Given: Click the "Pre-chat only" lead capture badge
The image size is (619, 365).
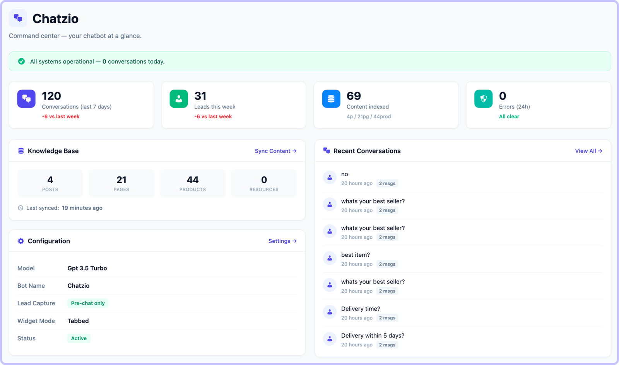Looking at the screenshot, I should [x=88, y=303].
